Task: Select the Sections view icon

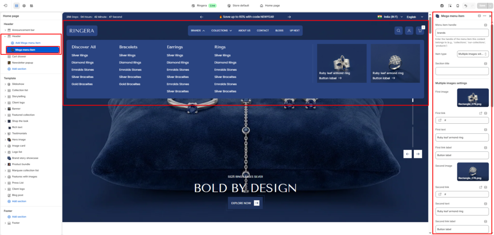Action: (16, 6)
